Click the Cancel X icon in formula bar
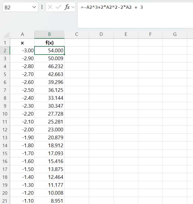 (x=50, y=7)
